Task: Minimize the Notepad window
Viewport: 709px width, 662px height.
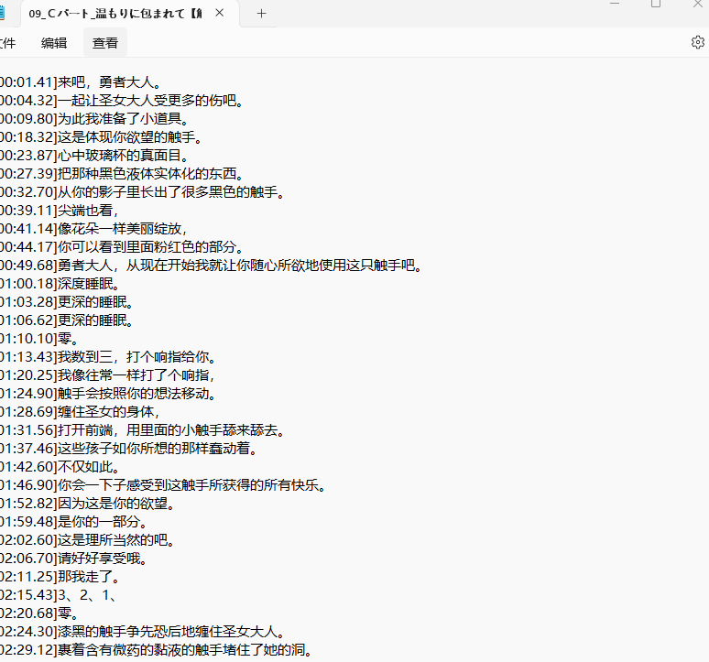Action: click(x=614, y=3)
